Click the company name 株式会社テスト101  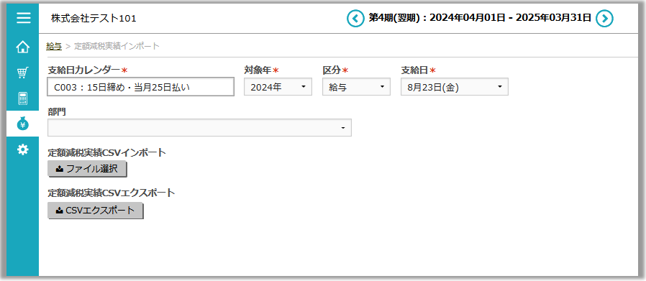(94, 18)
